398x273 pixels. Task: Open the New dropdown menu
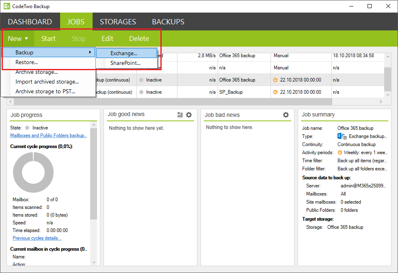(x=18, y=39)
